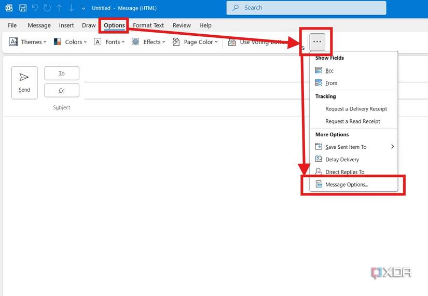Click the To recipients field
Image resolution: width=428 pixels, height=296 pixels.
point(197,74)
